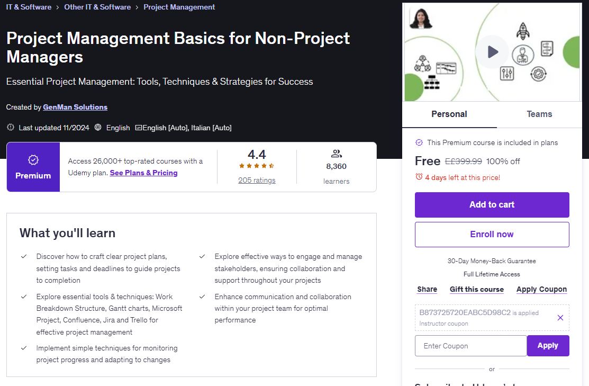Click the Last updated 11/2024 text

click(54, 128)
